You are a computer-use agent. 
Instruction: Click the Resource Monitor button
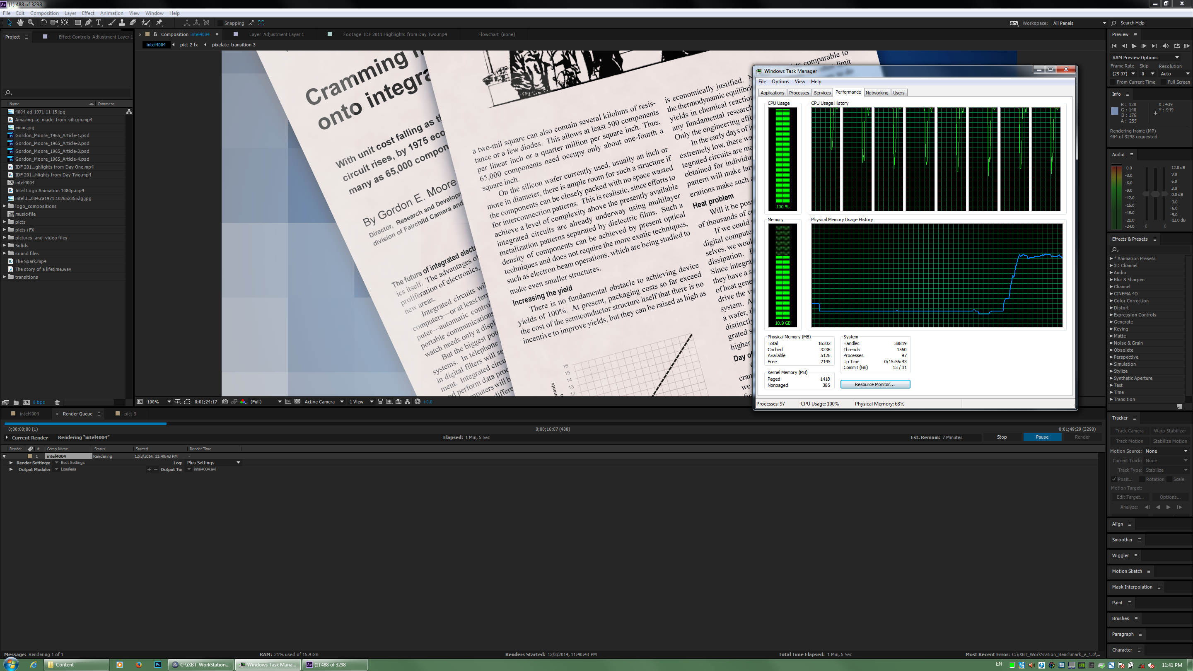tap(875, 384)
